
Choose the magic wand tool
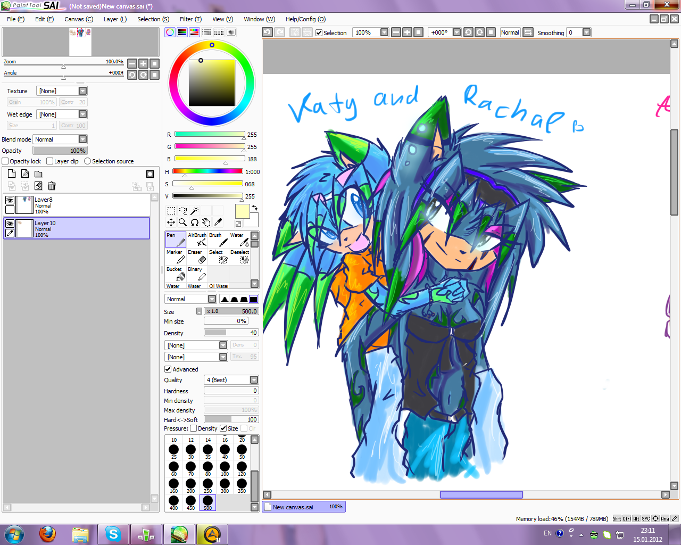(x=194, y=211)
